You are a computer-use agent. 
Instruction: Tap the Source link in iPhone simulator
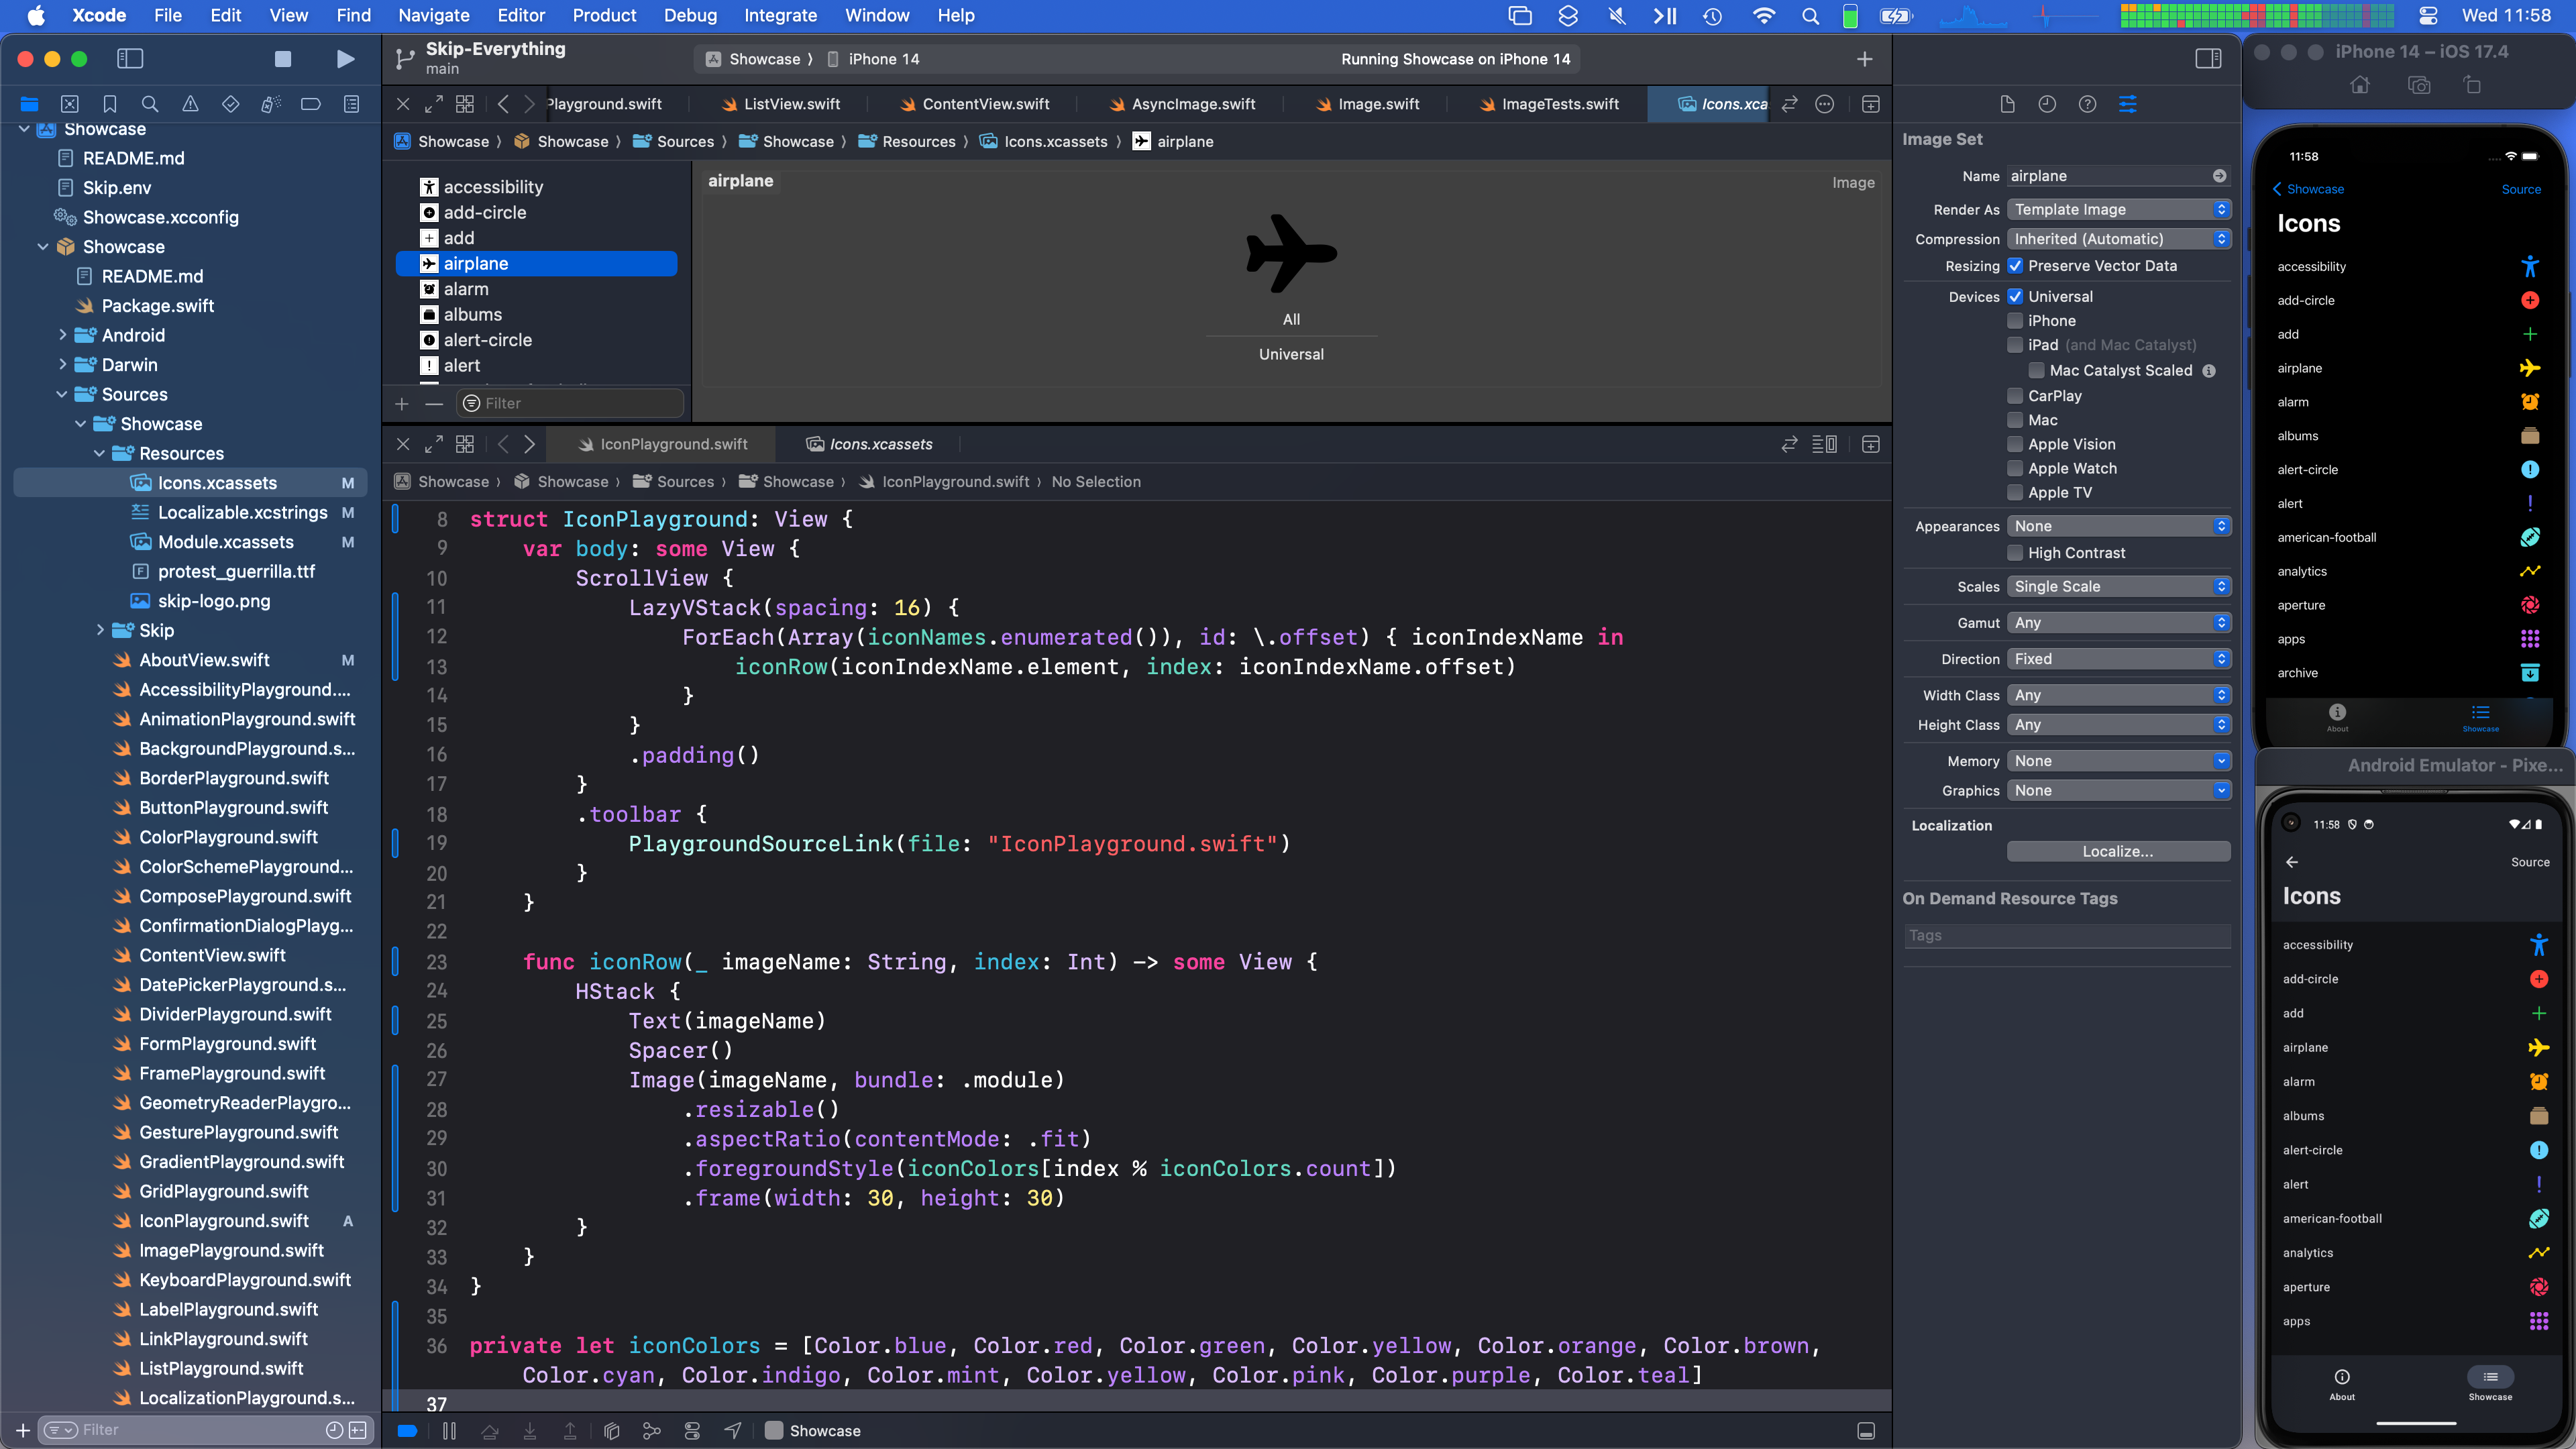pos(2520,189)
